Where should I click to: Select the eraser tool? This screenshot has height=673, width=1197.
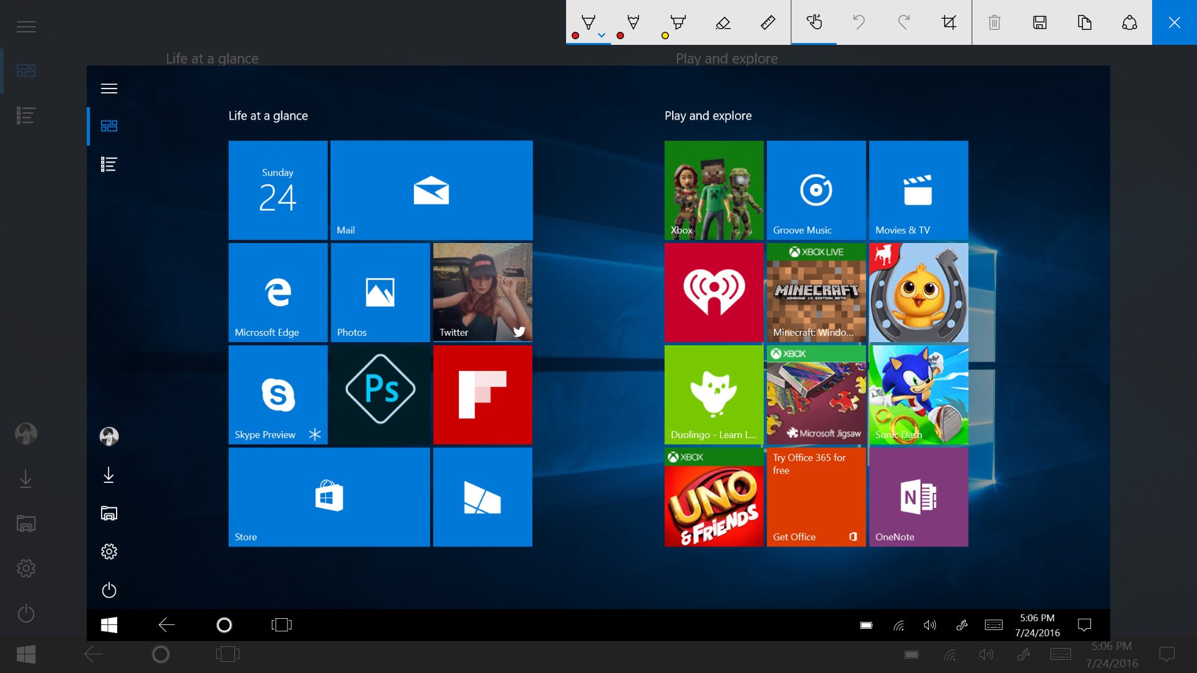(x=723, y=23)
